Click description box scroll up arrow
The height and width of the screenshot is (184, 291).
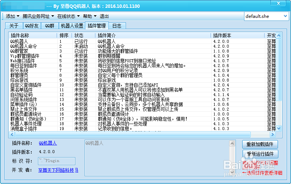pyautogui.click(x=232, y=143)
